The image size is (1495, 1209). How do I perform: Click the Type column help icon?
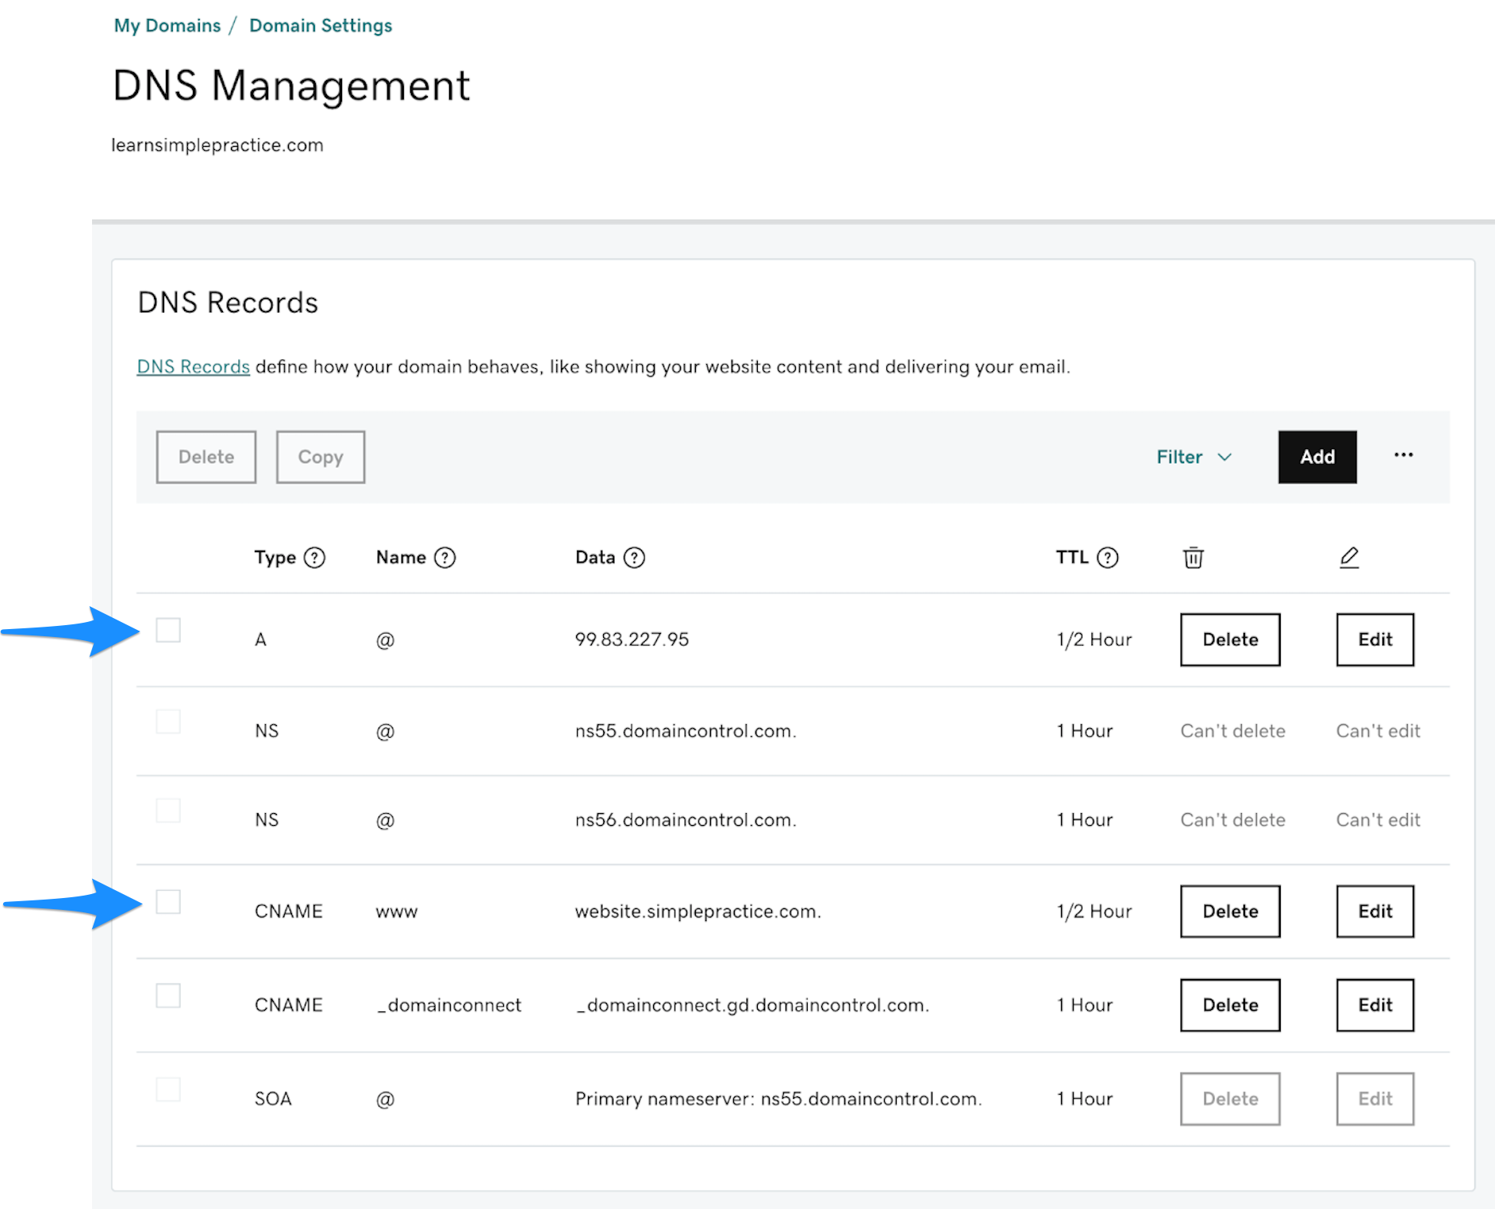click(315, 558)
